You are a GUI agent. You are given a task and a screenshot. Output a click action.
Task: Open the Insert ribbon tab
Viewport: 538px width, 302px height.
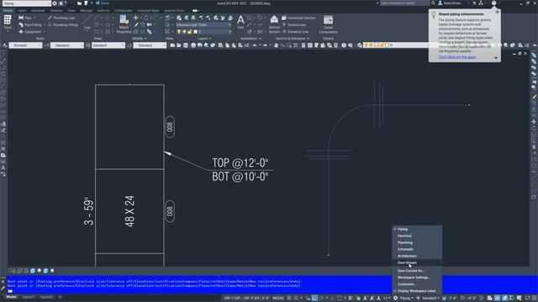pyautogui.click(x=22, y=11)
